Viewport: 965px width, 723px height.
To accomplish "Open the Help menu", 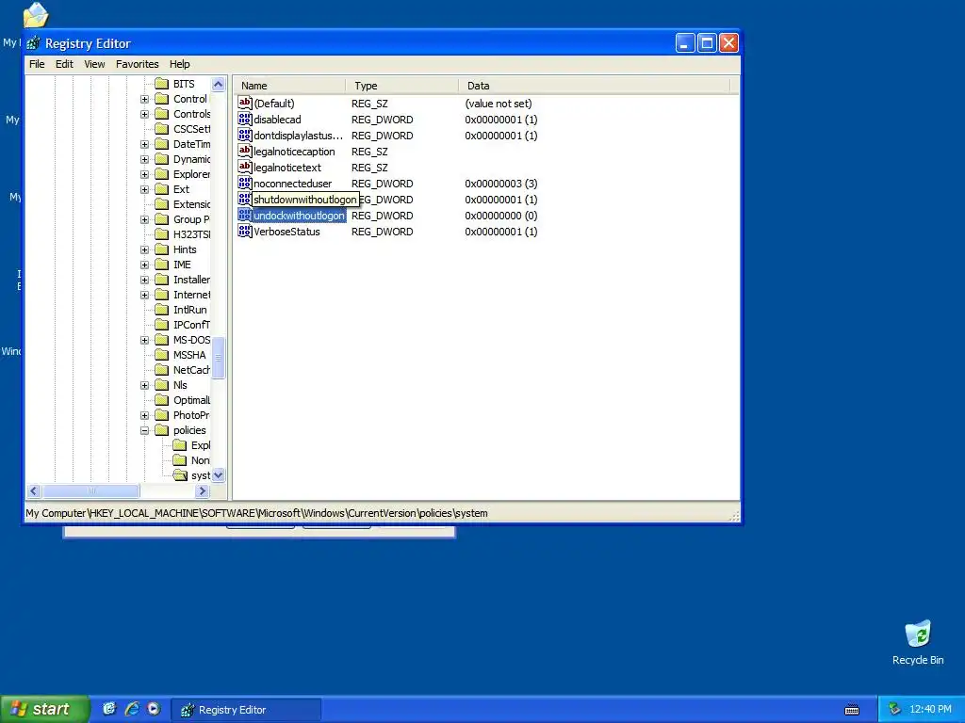I will coord(180,64).
